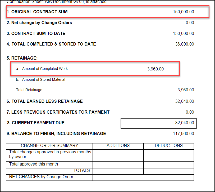Click Additions cell for previous months changes
This screenshot has width=215, height=192.
coord(118,155)
